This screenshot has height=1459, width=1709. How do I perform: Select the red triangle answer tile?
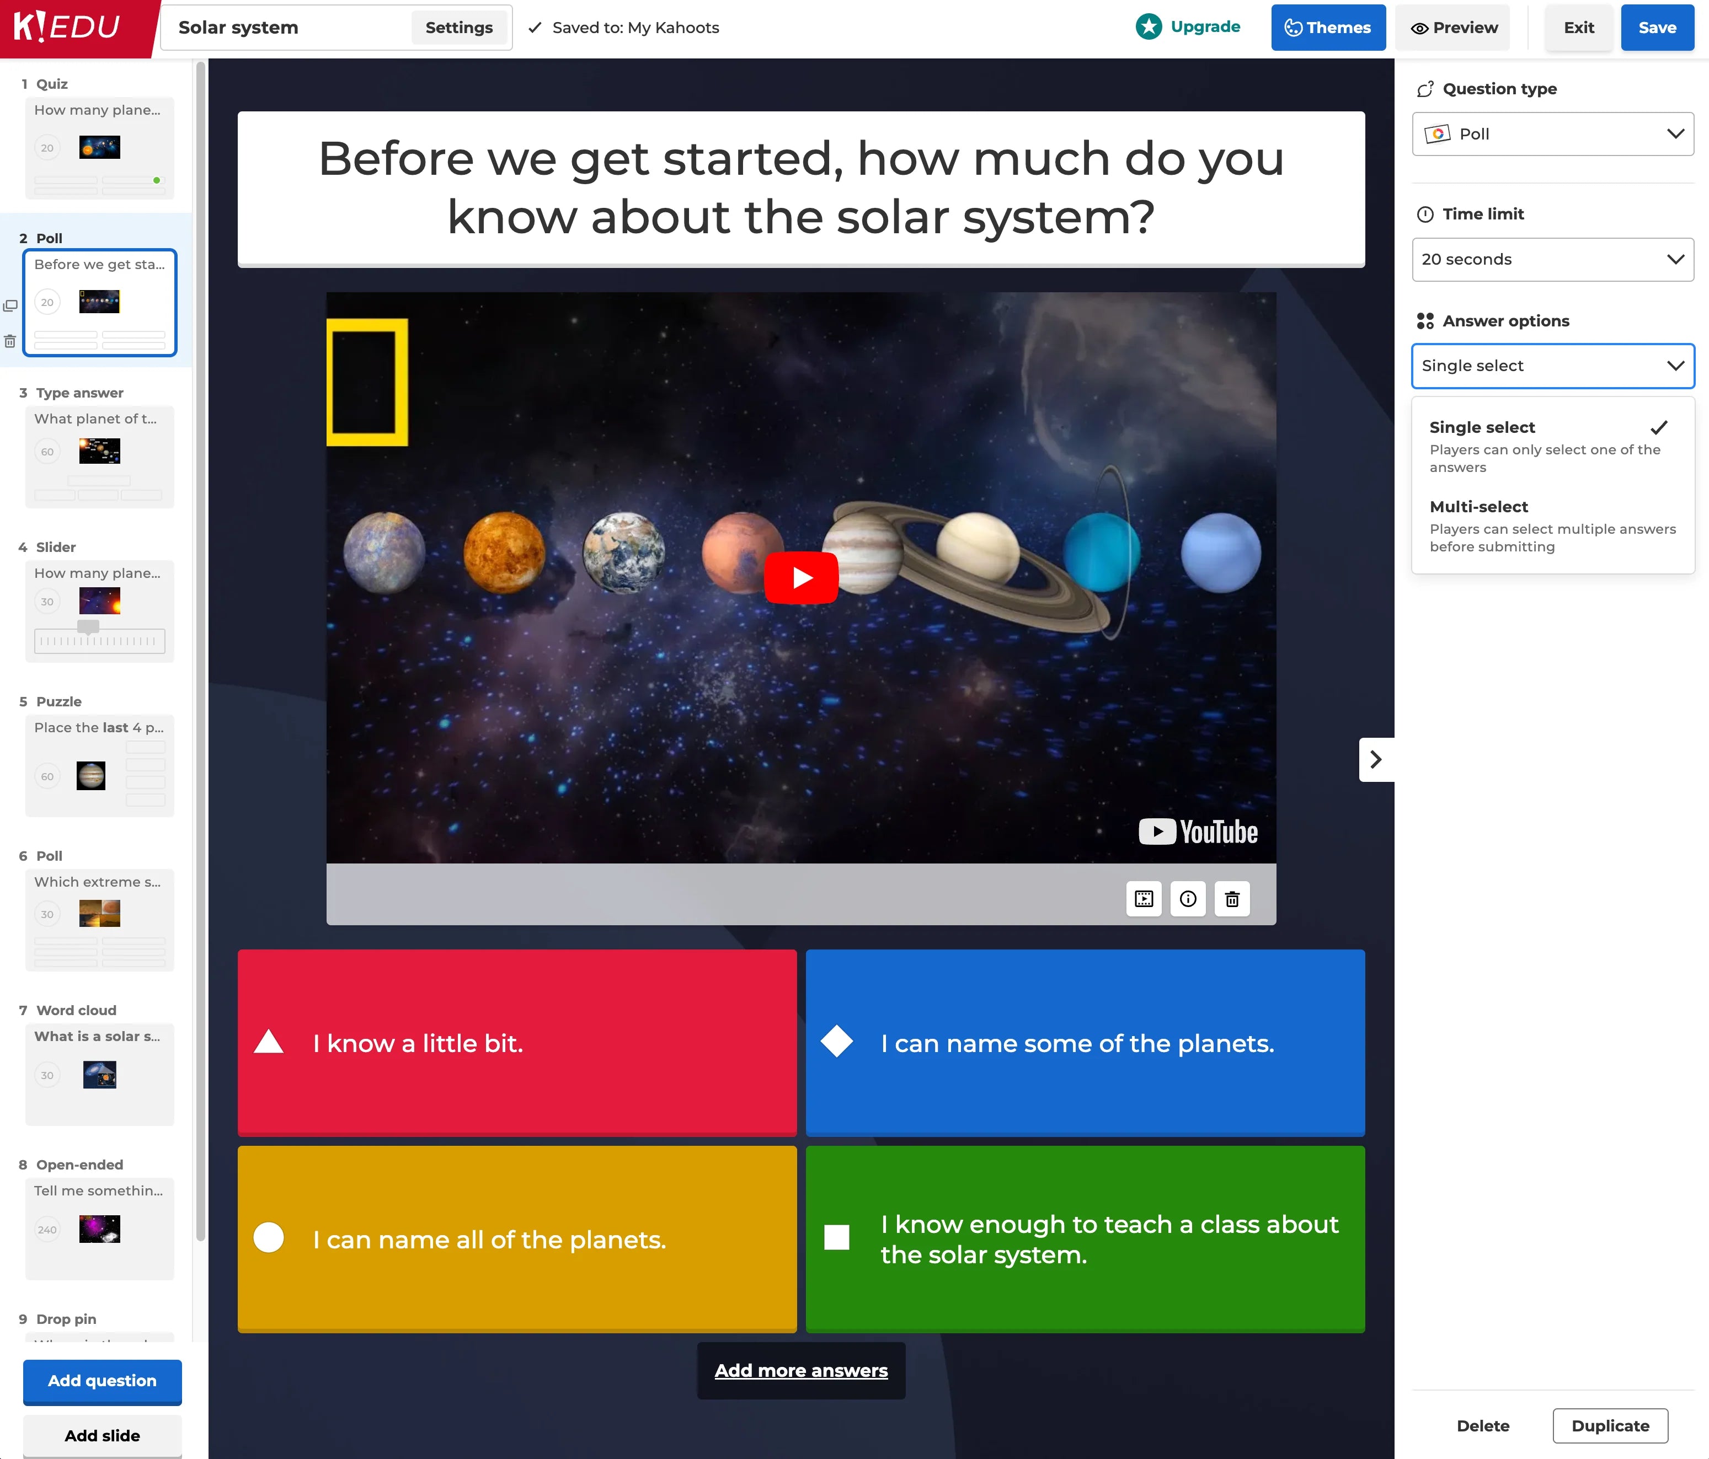click(x=516, y=1043)
